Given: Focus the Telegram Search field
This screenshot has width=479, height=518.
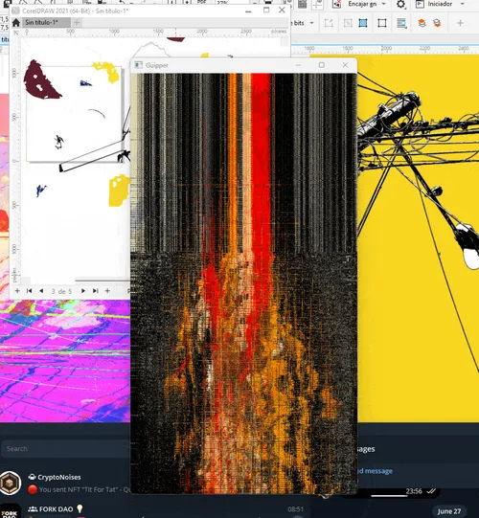Looking at the screenshot, I should 65,448.
